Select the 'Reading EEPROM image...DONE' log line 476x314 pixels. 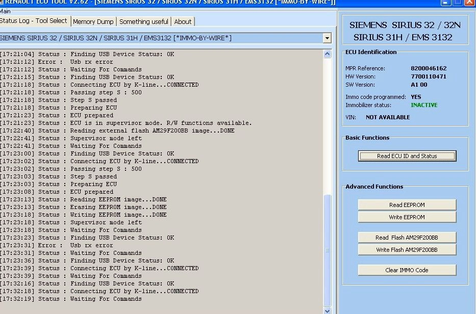pos(84,200)
